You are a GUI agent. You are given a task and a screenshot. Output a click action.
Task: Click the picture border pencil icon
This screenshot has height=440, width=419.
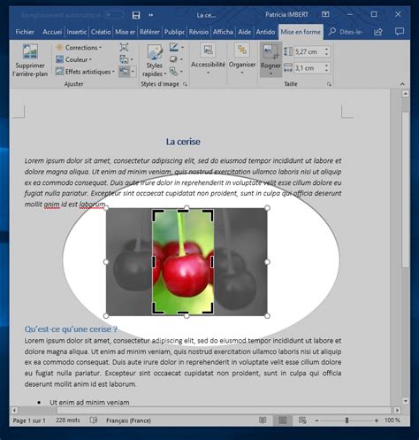pos(174,47)
